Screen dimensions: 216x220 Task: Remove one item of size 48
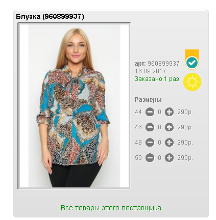click(150, 143)
